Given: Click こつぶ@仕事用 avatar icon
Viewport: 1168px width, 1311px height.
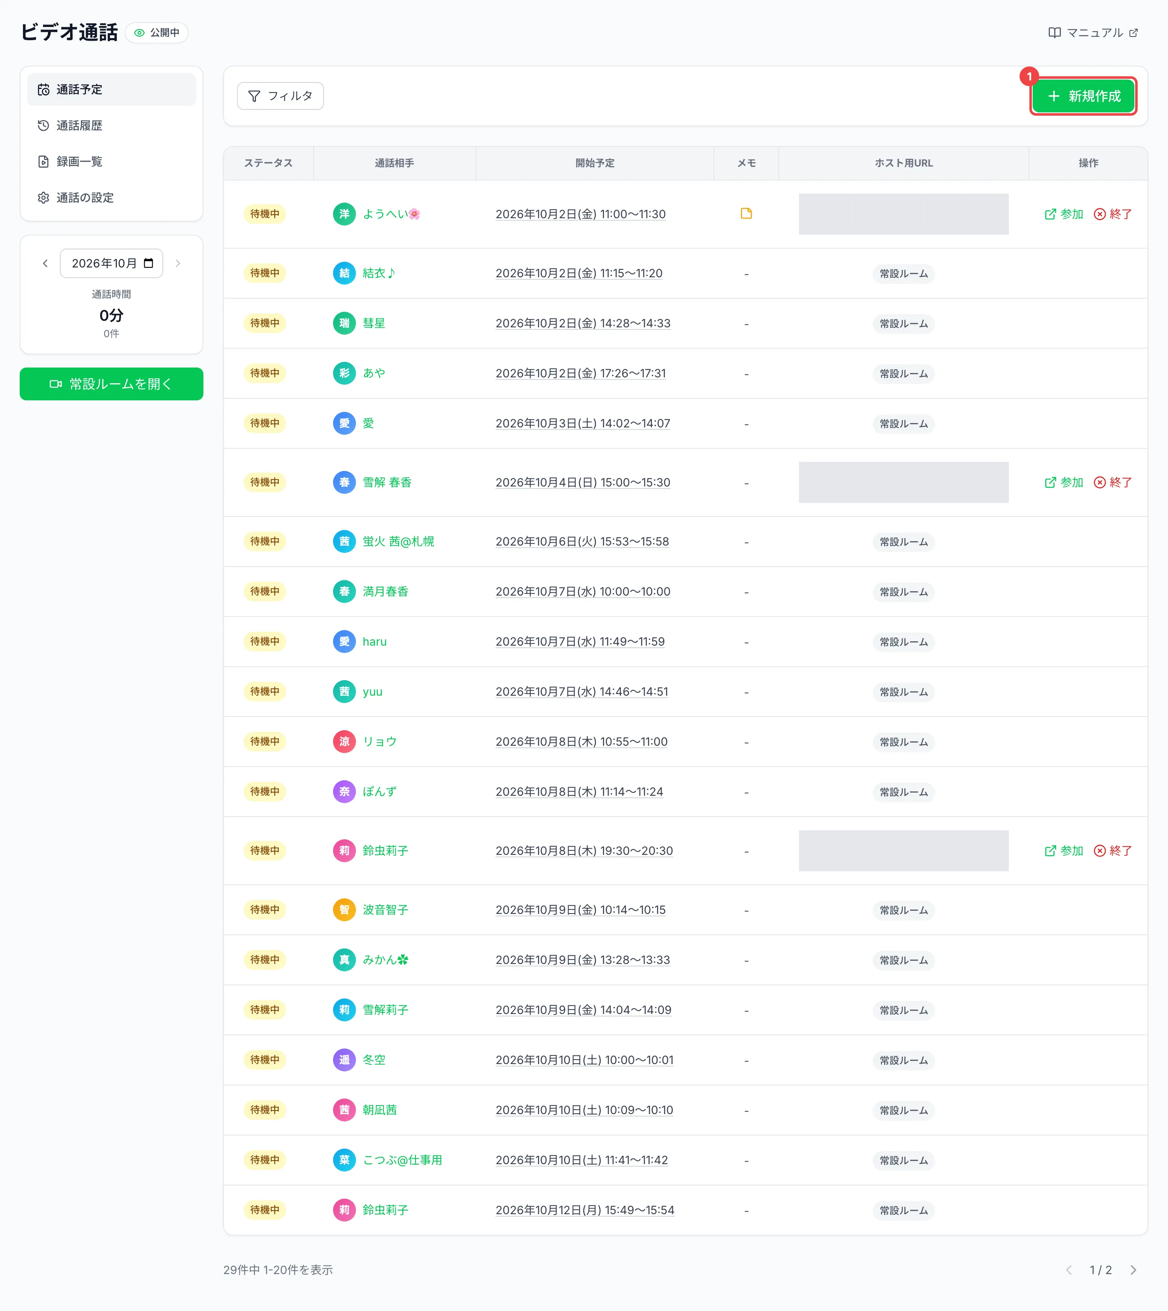Looking at the screenshot, I should 344,1161.
